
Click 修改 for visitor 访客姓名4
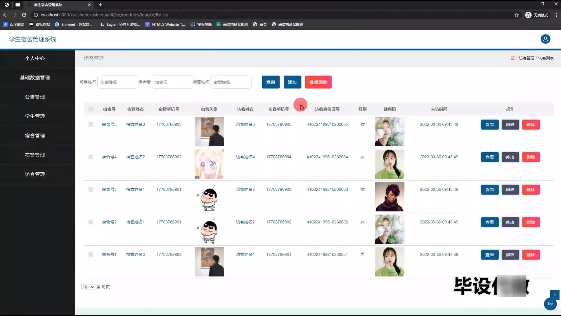[510, 157]
